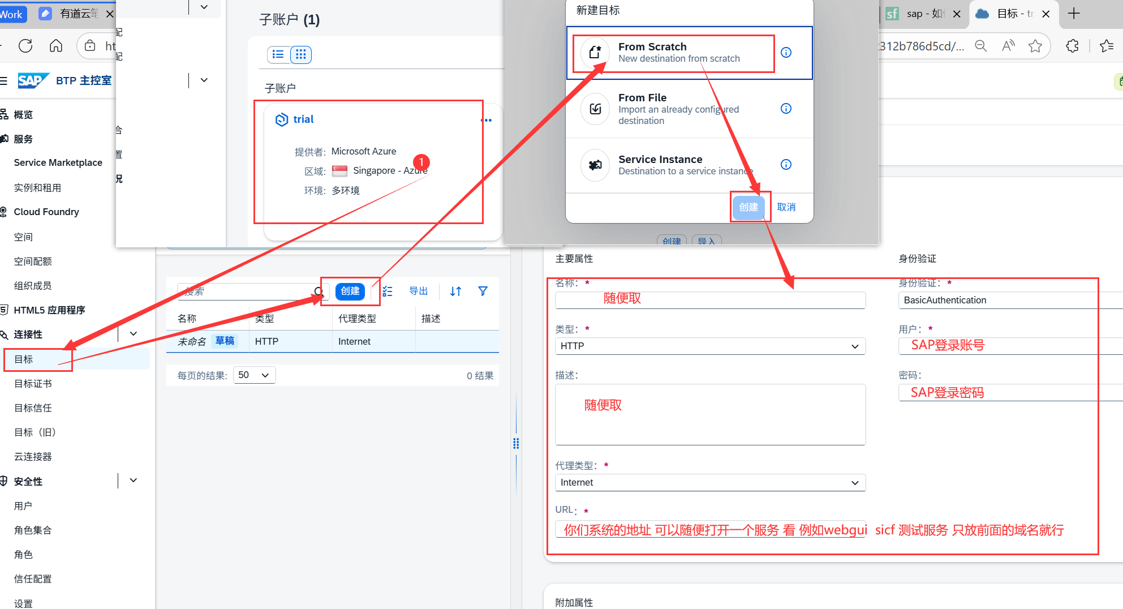This screenshot has width=1123, height=609.
Task: Open 角色 navigation item
Action: click(x=23, y=555)
